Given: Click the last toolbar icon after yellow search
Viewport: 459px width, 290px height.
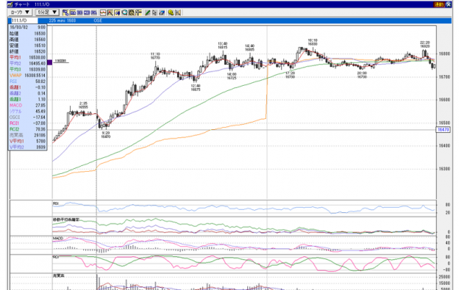Looking at the screenshot, I should click(x=178, y=12).
